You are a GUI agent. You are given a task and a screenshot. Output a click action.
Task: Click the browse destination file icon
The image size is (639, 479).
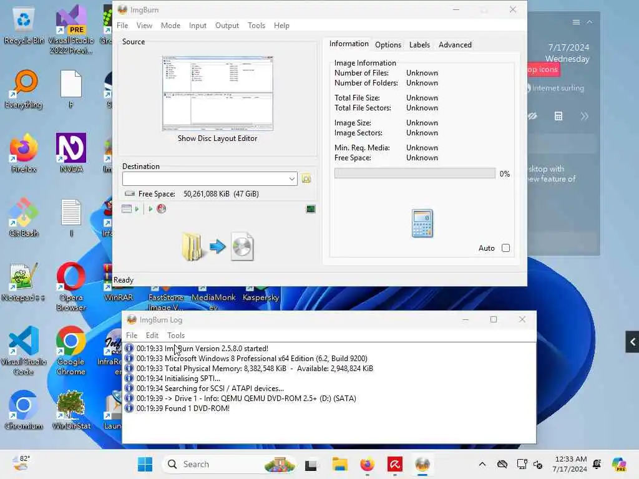(x=306, y=178)
